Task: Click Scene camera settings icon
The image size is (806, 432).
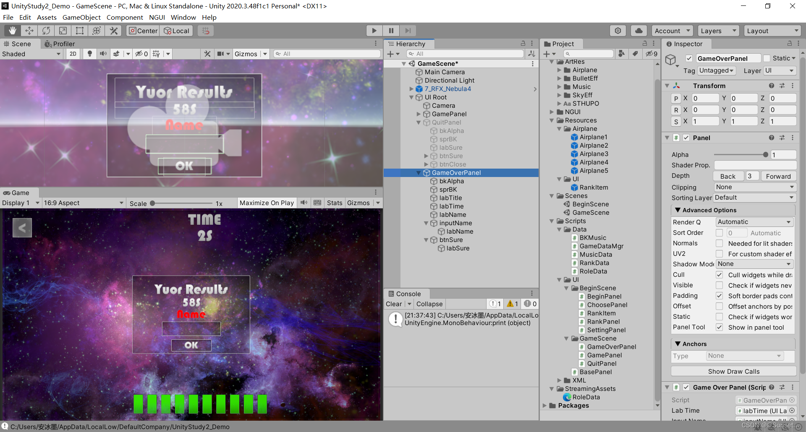Action: pos(220,54)
